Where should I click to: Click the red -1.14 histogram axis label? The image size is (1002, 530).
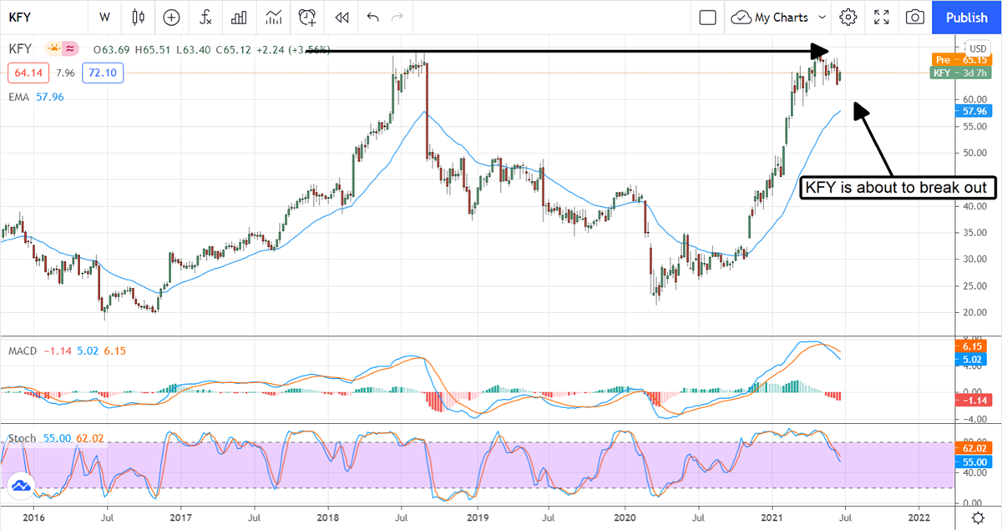point(975,400)
